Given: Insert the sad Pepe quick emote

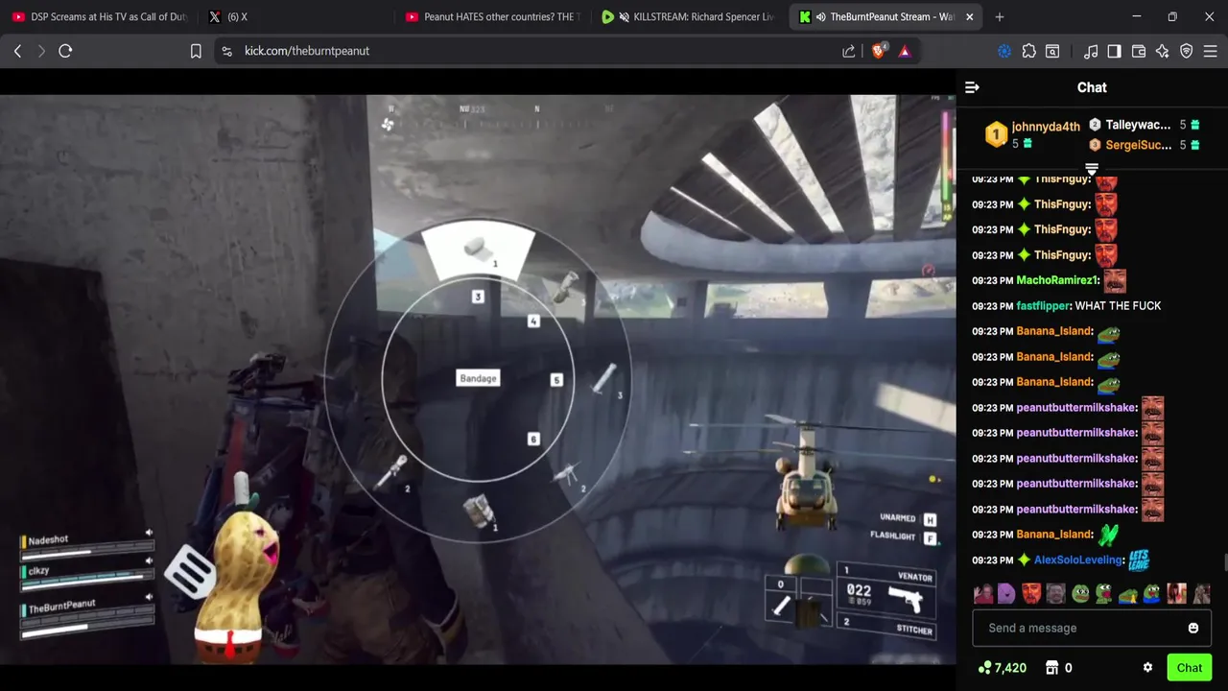Looking at the screenshot, I should point(1080,593).
